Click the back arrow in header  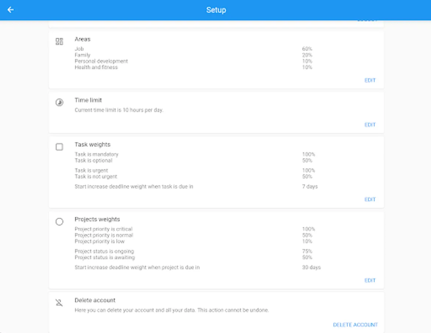pyautogui.click(x=10, y=10)
